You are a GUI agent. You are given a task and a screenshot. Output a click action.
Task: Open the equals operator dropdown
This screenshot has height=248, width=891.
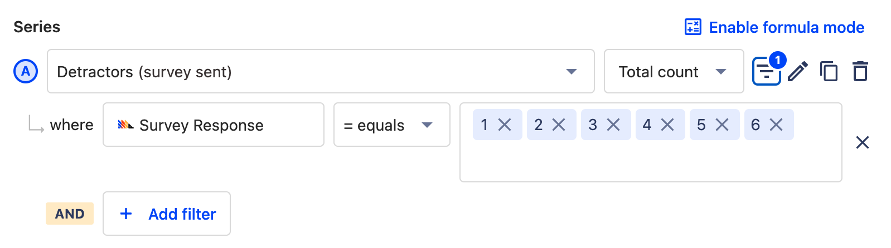pyautogui.click(x=391, y=125)
